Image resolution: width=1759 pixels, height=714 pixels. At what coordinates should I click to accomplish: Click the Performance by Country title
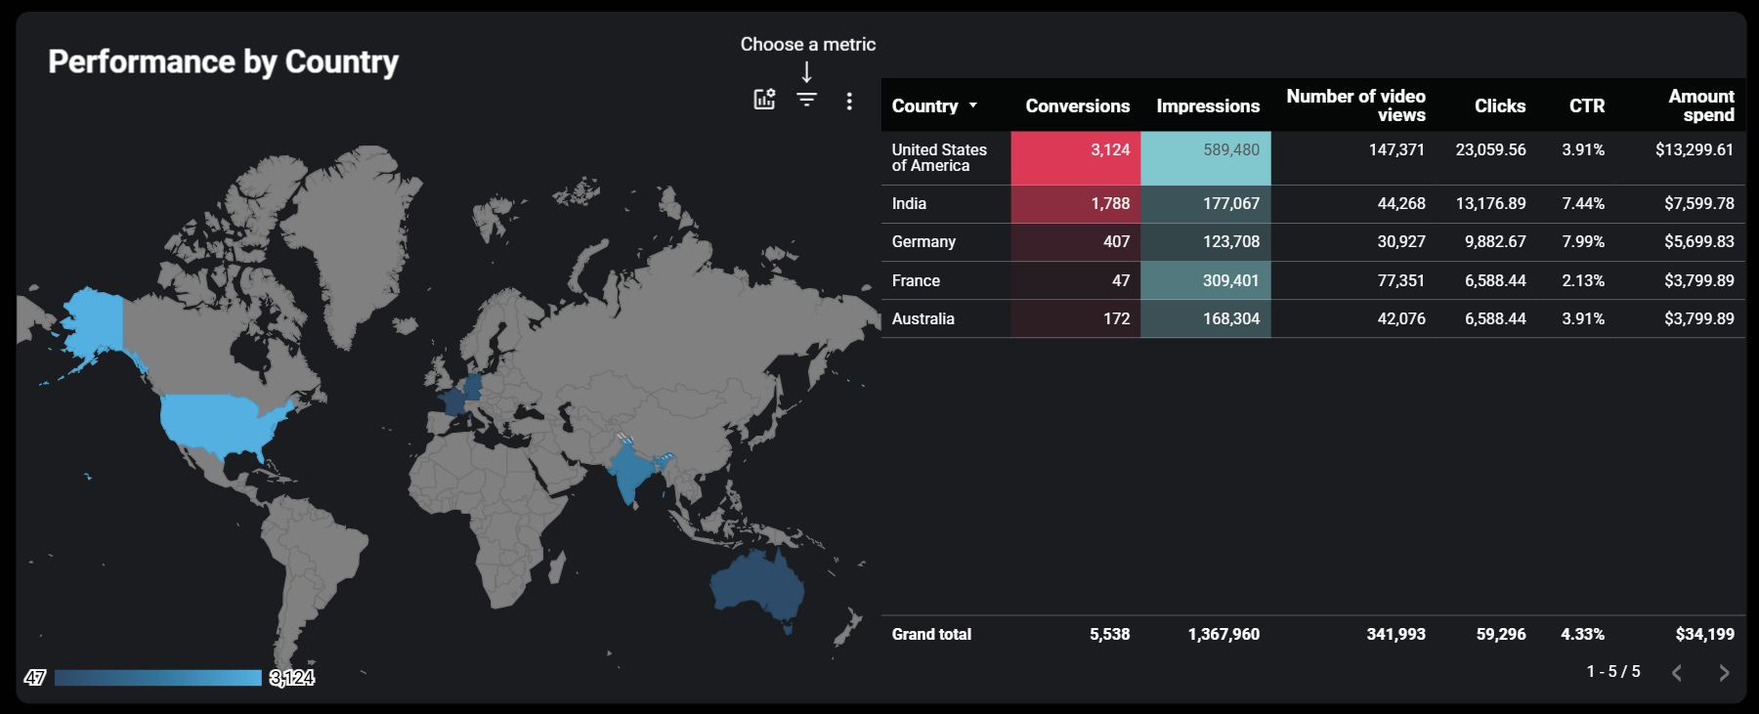click(223, 62)
